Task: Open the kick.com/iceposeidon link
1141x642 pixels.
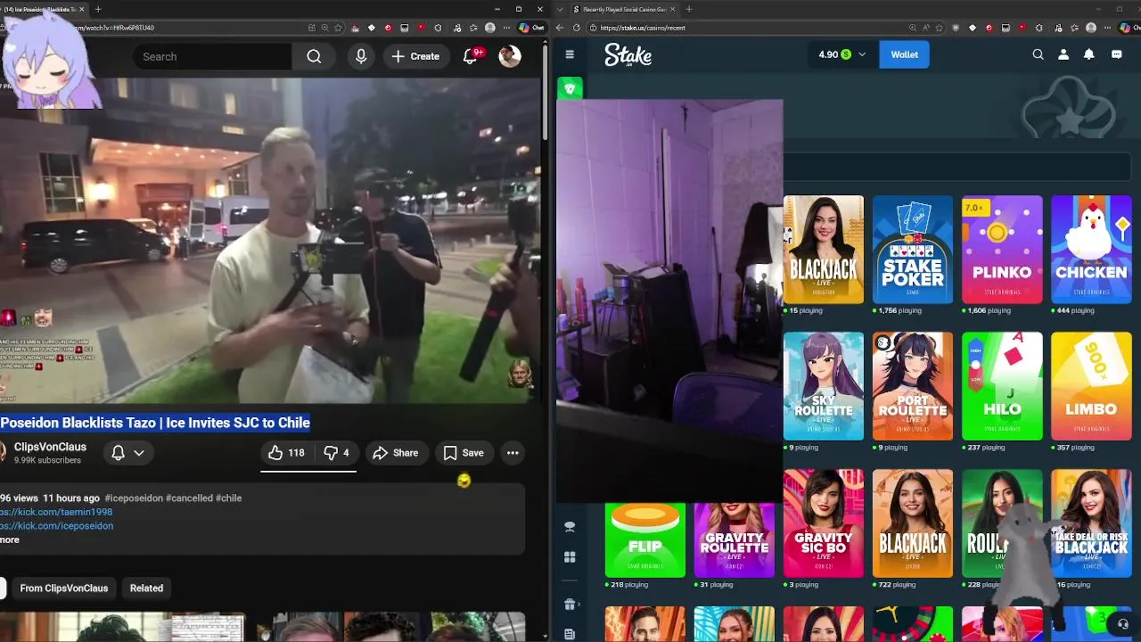Action: tap(56, 526)
